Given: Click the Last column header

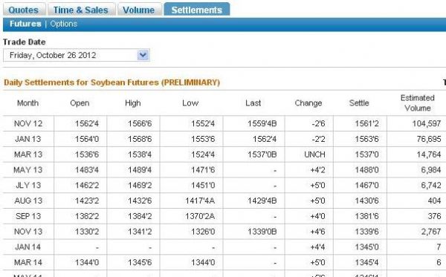Looking at the screenshot, I should pos(253,102).
